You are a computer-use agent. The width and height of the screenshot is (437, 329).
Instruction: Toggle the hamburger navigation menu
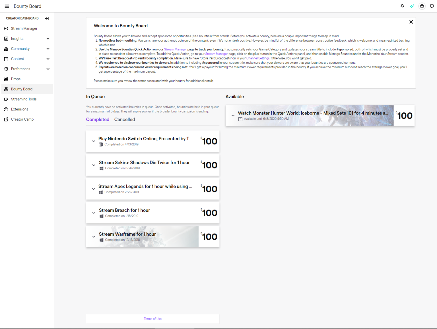click(7, 6)
